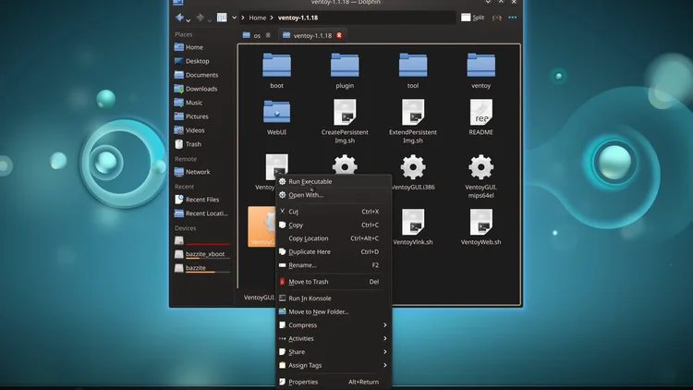
Task: Open Properties from context menu
Action: (x=334, y=382)
